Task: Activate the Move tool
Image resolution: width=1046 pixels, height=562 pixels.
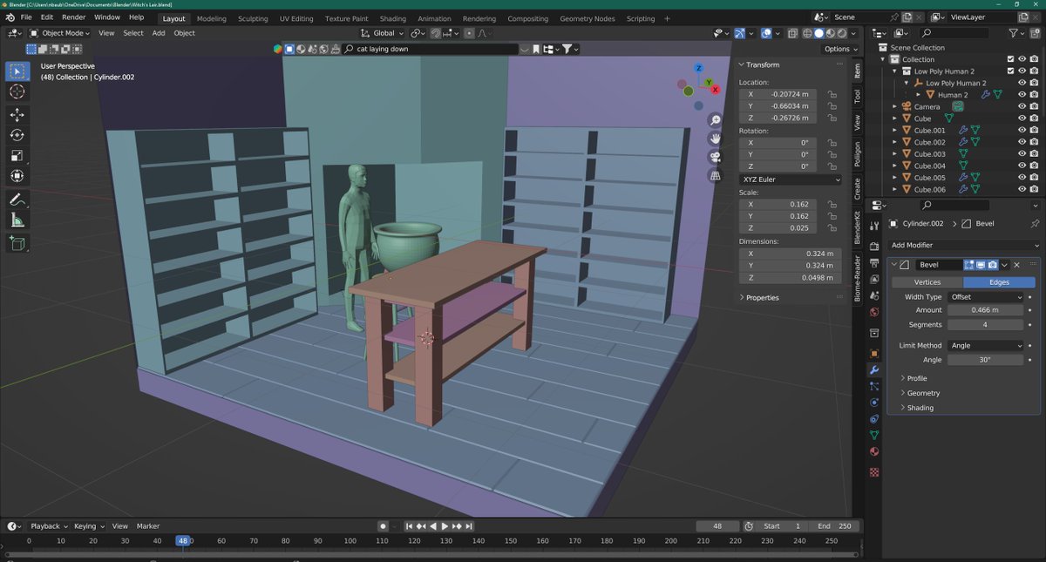Action: (x=17, y=115)
